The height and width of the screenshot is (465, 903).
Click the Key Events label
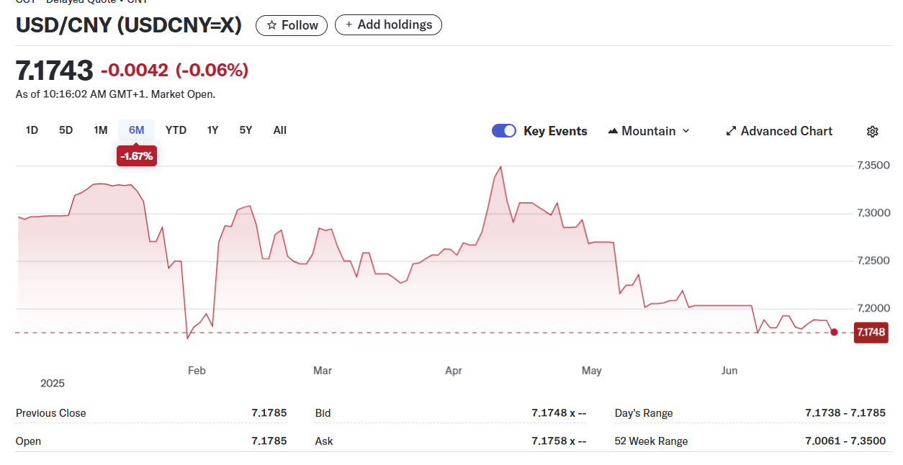click(555, 131)
